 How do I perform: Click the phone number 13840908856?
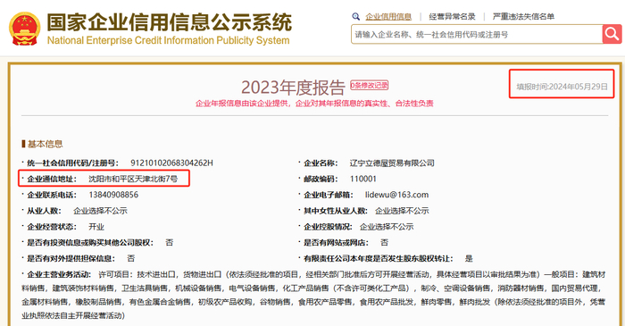(x=113, y=195)
